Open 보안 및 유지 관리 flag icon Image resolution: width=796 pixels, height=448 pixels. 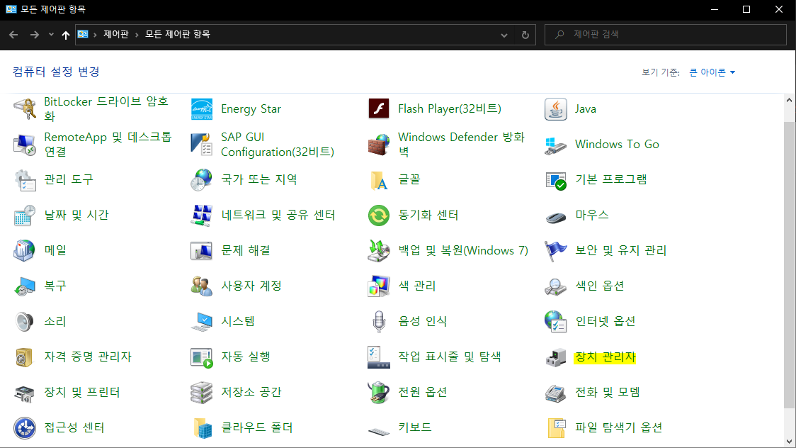click(556, 250)
